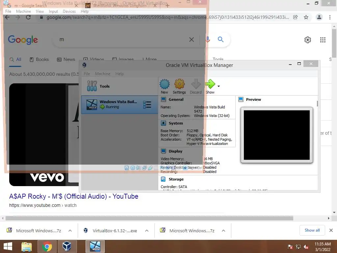
Task: Open File Explorer from taskbar
Action: click(27, 246)
